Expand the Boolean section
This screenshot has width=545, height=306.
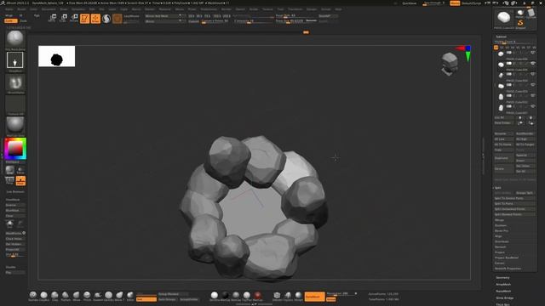coord(501,225)
